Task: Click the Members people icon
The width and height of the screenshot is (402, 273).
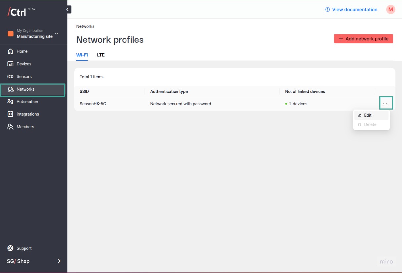Action: (x=10, y=127)
